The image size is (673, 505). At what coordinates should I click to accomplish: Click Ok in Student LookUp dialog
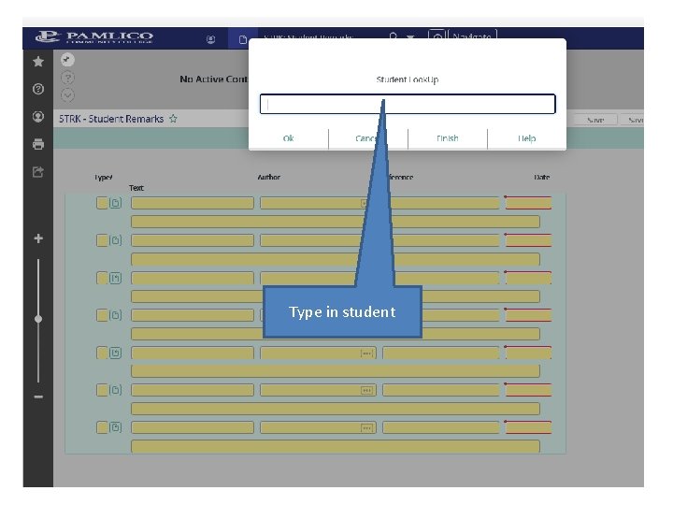[289, 138]
